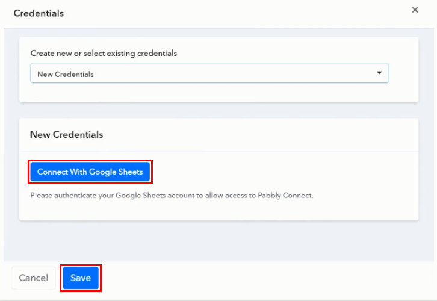Click 'Create new or select existing credentials' label
The height and width of the screenshot is (301, 437).
pos(104,53)
